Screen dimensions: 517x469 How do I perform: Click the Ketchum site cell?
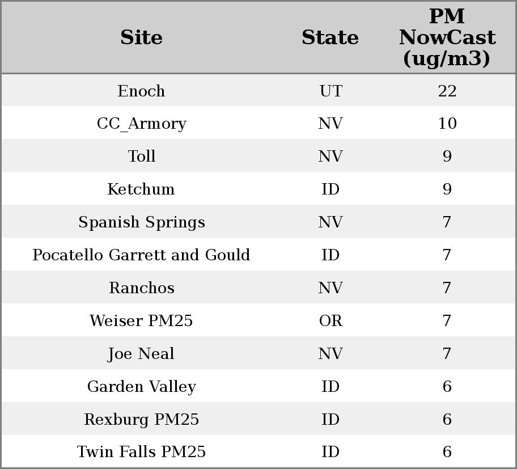141,189
